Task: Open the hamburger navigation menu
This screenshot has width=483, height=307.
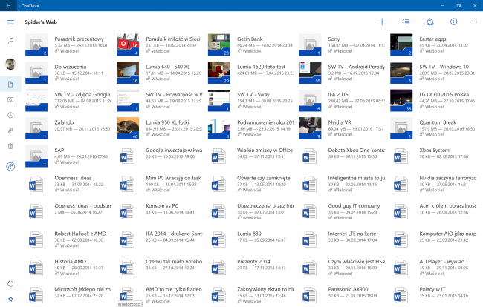Action: [x=10, y=22]
